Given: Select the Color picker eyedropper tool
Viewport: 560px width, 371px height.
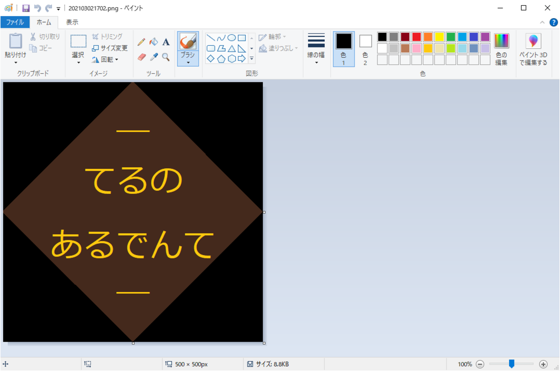Looking at the screenshot, I should pyautogui.click(x=154, y=57).
